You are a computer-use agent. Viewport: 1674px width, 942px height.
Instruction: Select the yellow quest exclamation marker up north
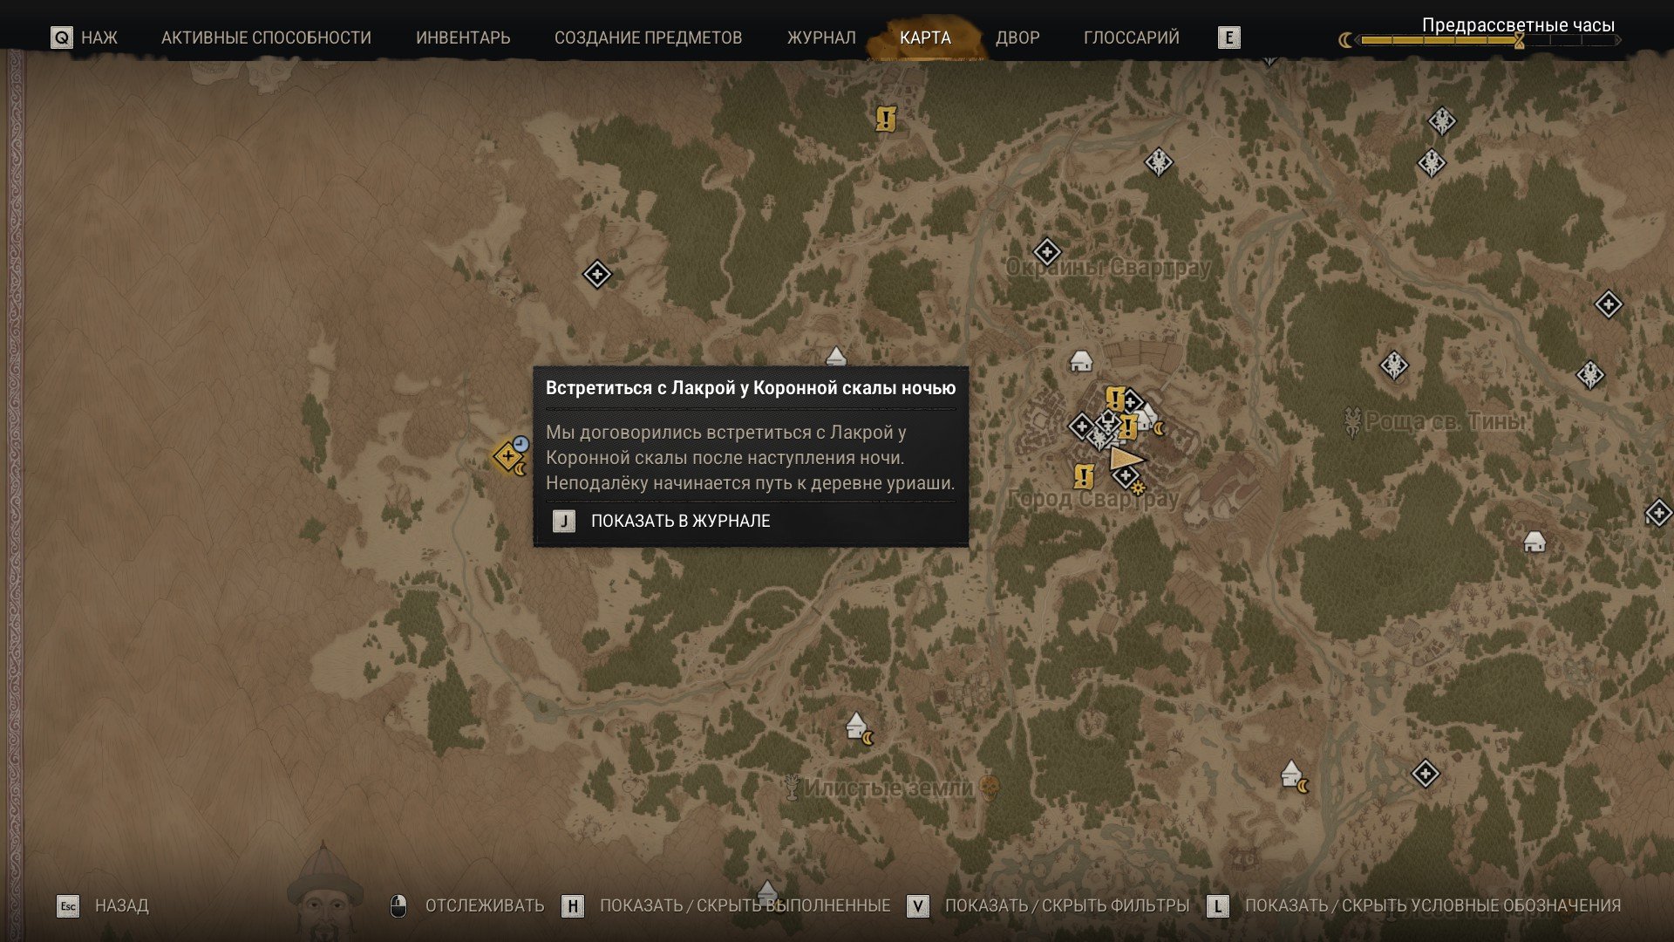(x=886, y=119)
